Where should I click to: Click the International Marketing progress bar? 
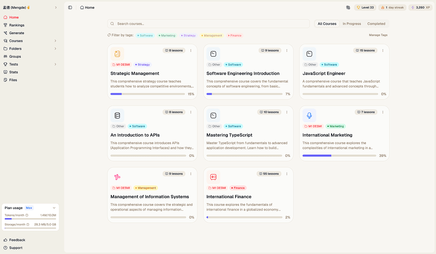(x=339, y=155)
